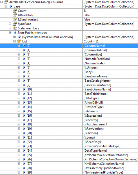
Task: Expand the SyncRoot node
Action: click(x=10, y=24)
